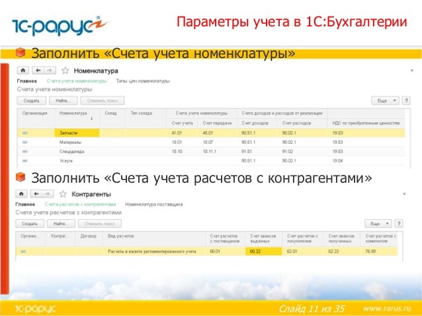
Task: Click the row icon of Материалы row
Action: pyautogui.click(x=25, y=142)
